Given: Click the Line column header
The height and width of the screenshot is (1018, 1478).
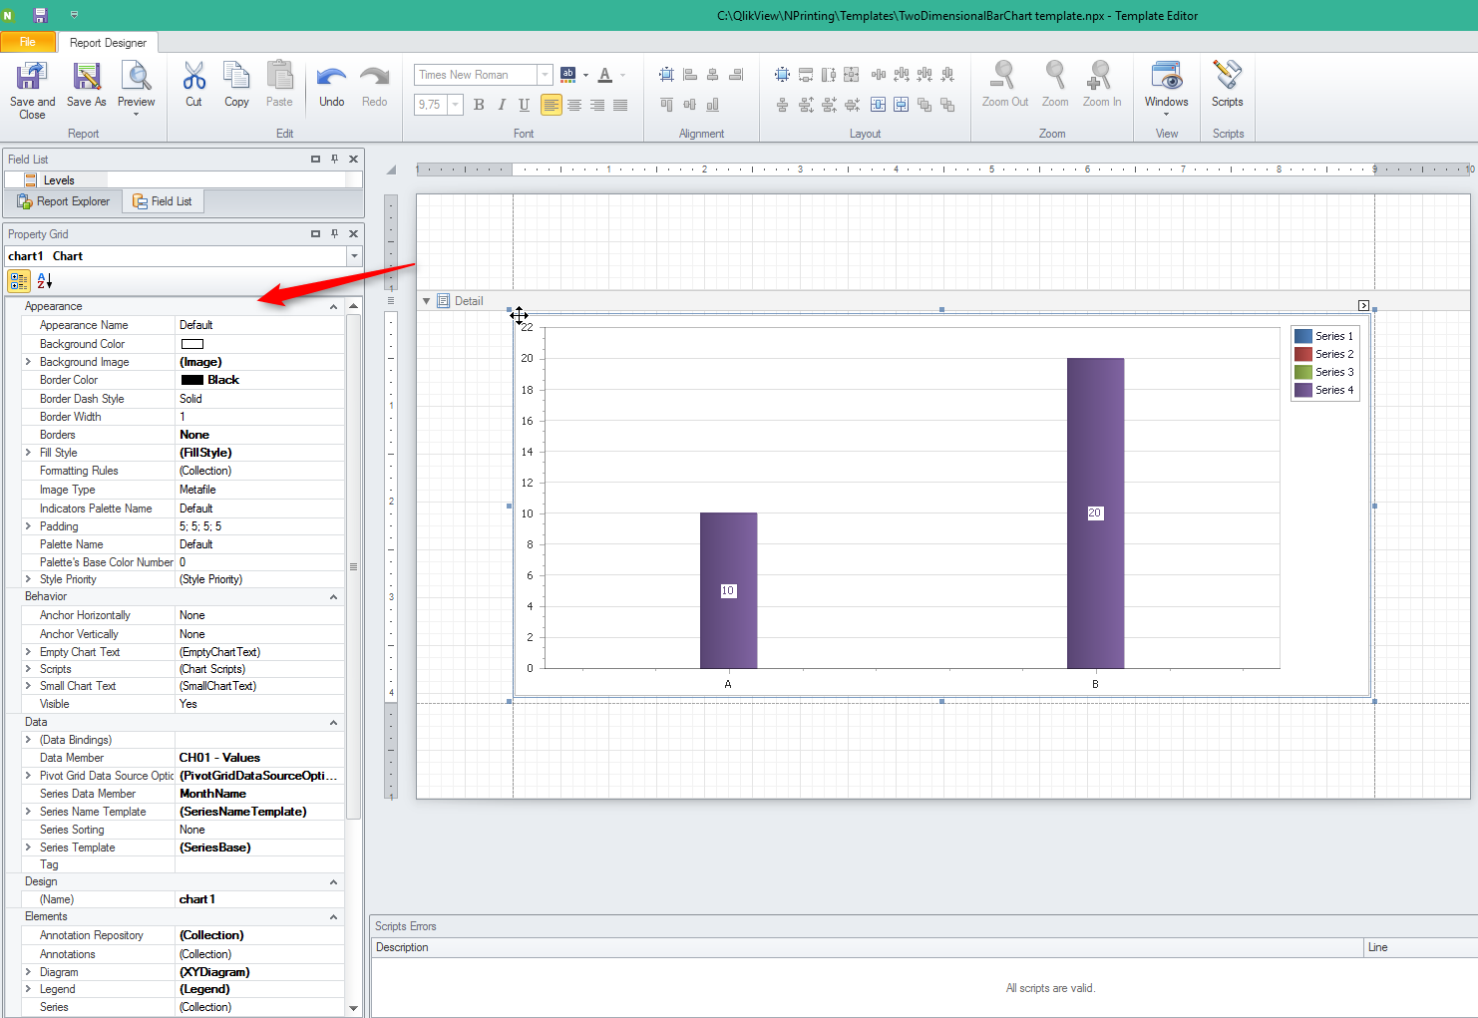Looking at the screenshot, I should point(1420,947).
